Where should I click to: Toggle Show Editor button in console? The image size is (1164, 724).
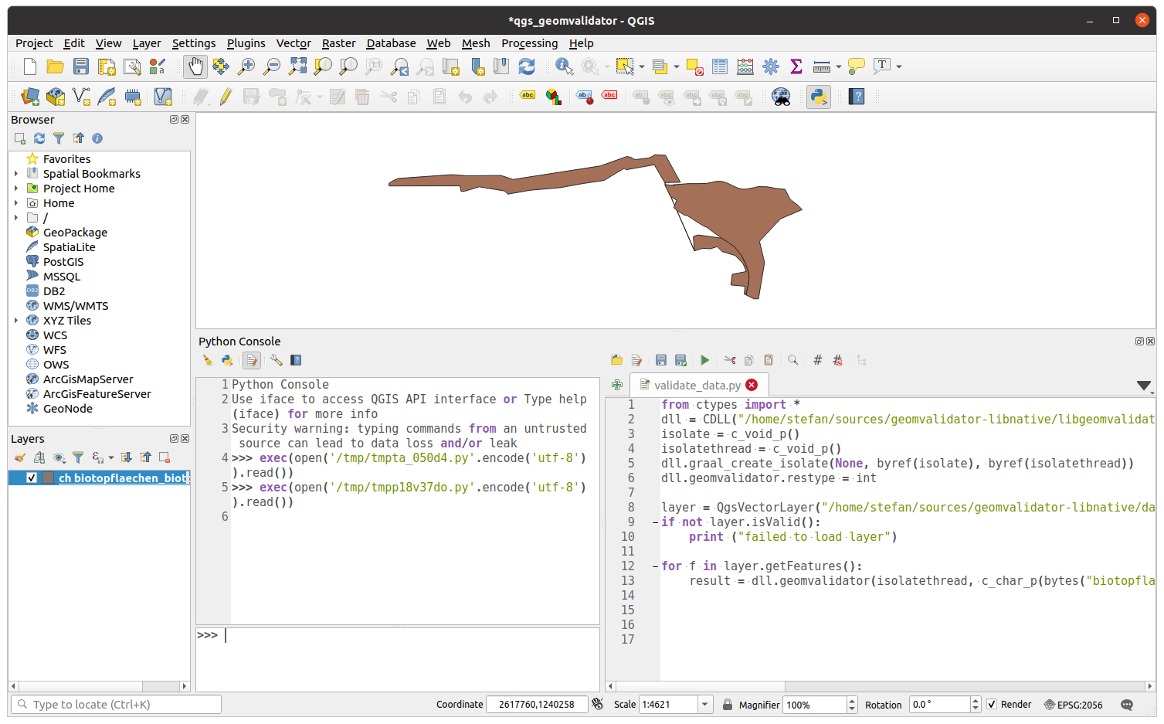252,360
